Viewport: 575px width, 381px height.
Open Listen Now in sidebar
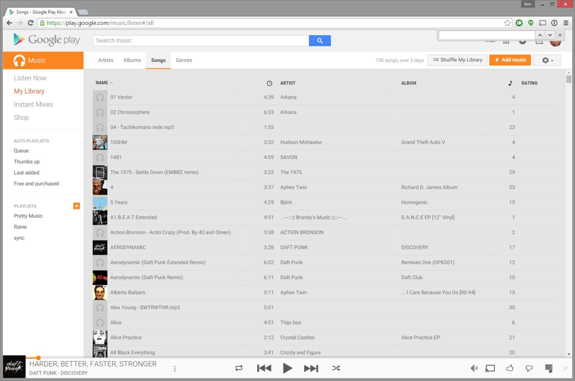pos(30,78)
